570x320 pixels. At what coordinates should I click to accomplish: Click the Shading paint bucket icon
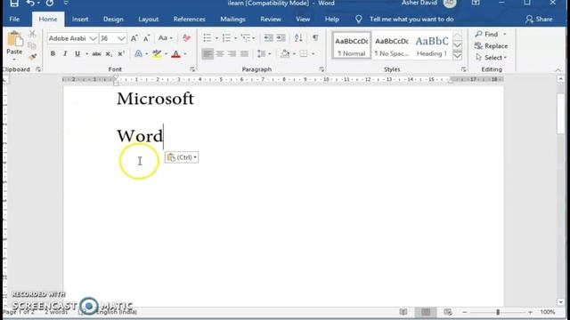(x=285, y=54)
